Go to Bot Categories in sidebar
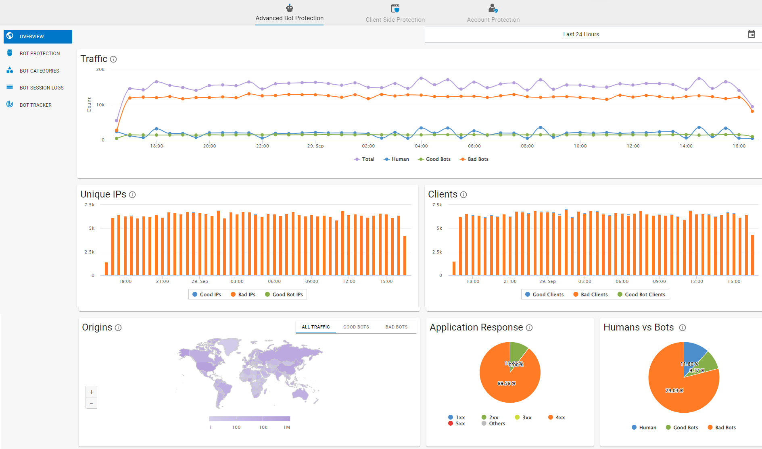This screenshot has height=449, width=762. (x=39, y=71)
